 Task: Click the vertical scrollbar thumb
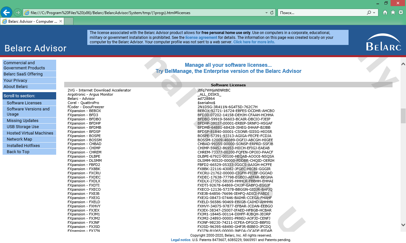(403, 116)
